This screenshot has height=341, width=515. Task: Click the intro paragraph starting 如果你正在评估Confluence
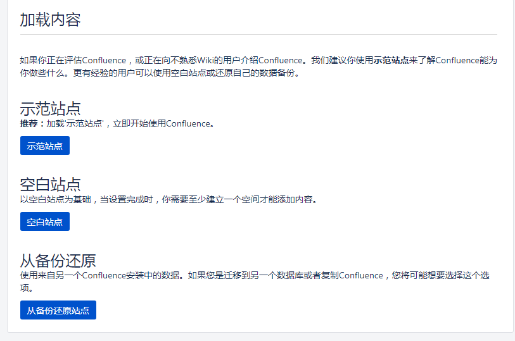coord(258,66)
